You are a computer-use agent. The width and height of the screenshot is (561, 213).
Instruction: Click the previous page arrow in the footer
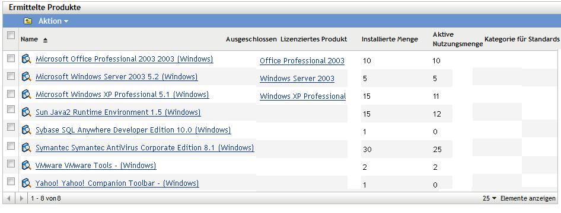(9, 198)
